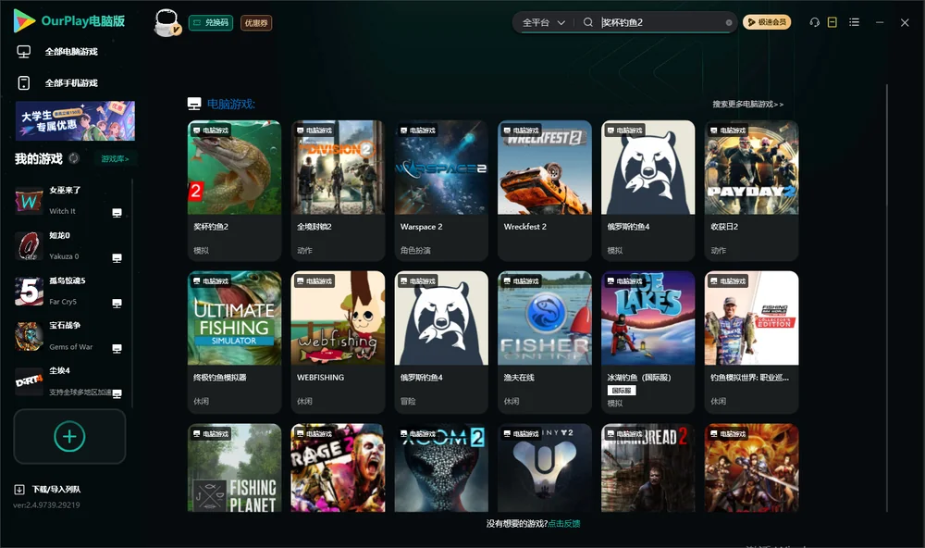Screen dimensions: 925x548
Task: Click the plus icon to add game
Action: coord(69,436)
